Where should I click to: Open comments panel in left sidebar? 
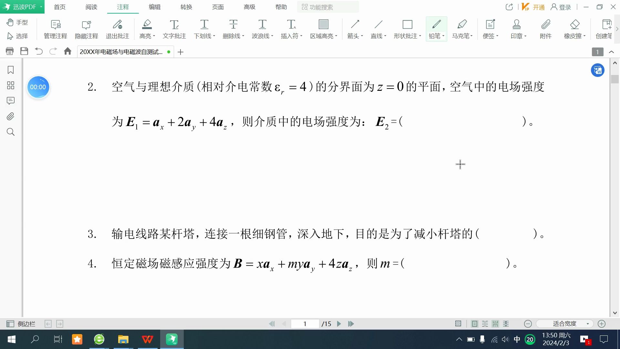pos(11,101)
